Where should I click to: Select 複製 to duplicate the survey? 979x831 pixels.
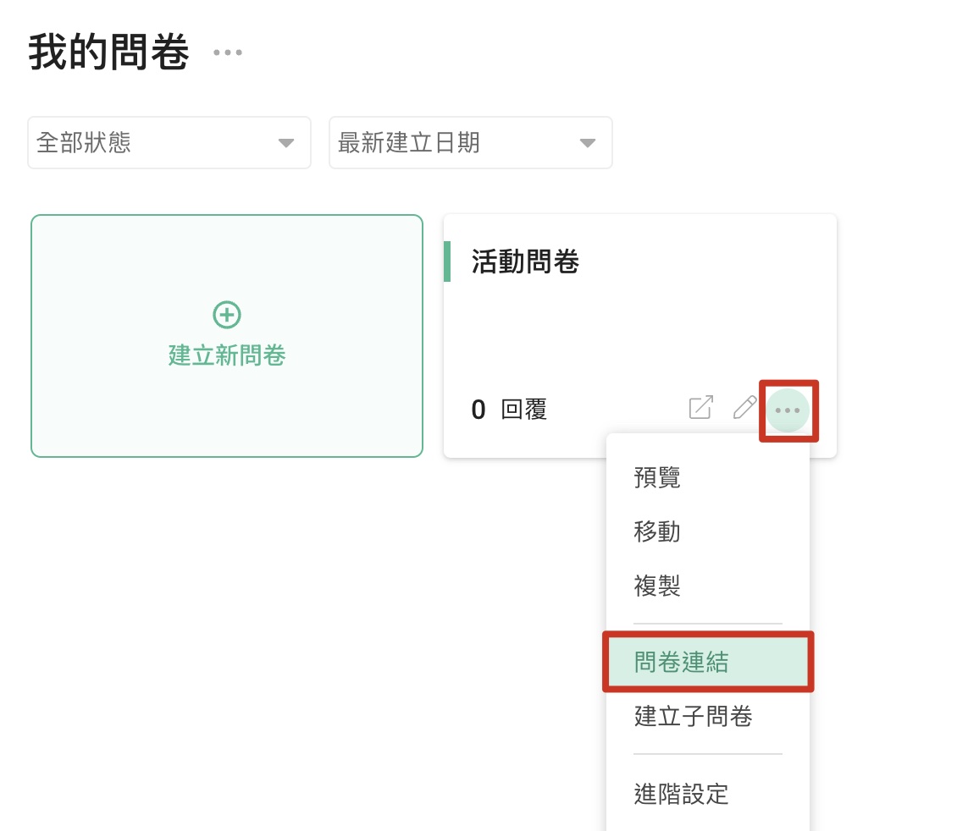657,586
